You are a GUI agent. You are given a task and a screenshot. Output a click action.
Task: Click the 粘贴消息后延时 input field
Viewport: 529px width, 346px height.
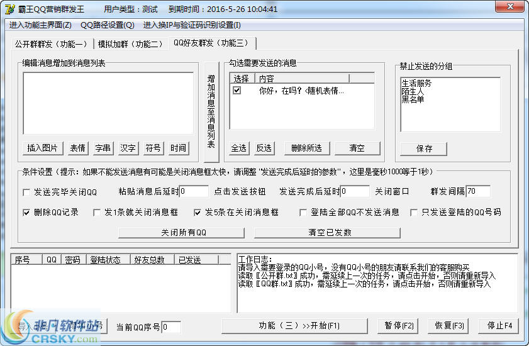[194, 191]
